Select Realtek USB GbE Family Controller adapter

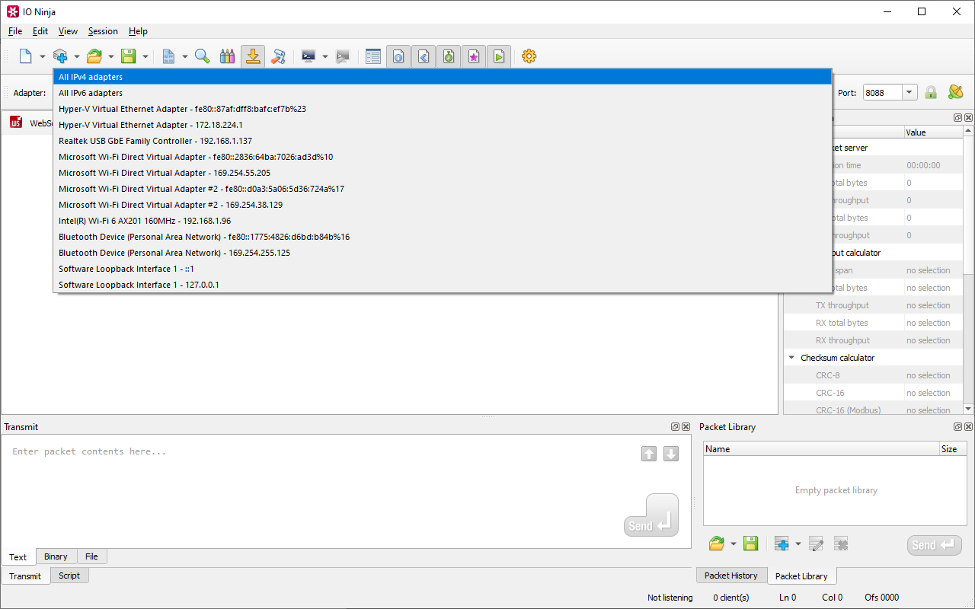443,141
